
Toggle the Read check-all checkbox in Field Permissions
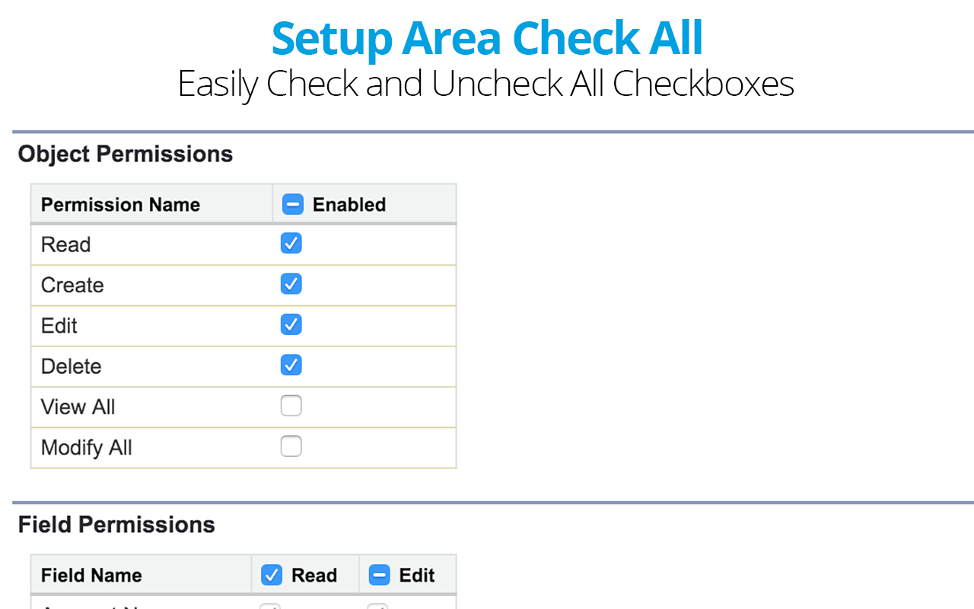[x=272, y=575]
